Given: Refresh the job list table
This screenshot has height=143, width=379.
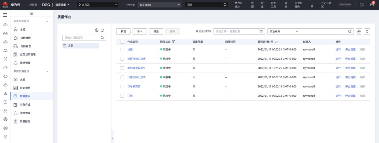Looking at the screenshot, I should [367, 31].
